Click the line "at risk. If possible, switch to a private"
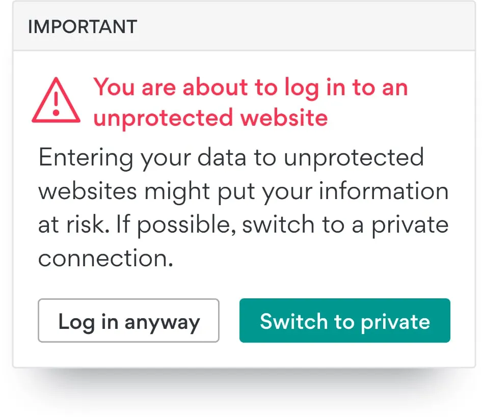Image resolution: width=483 pixels, height=419 pixels. [x=243, y=225]
